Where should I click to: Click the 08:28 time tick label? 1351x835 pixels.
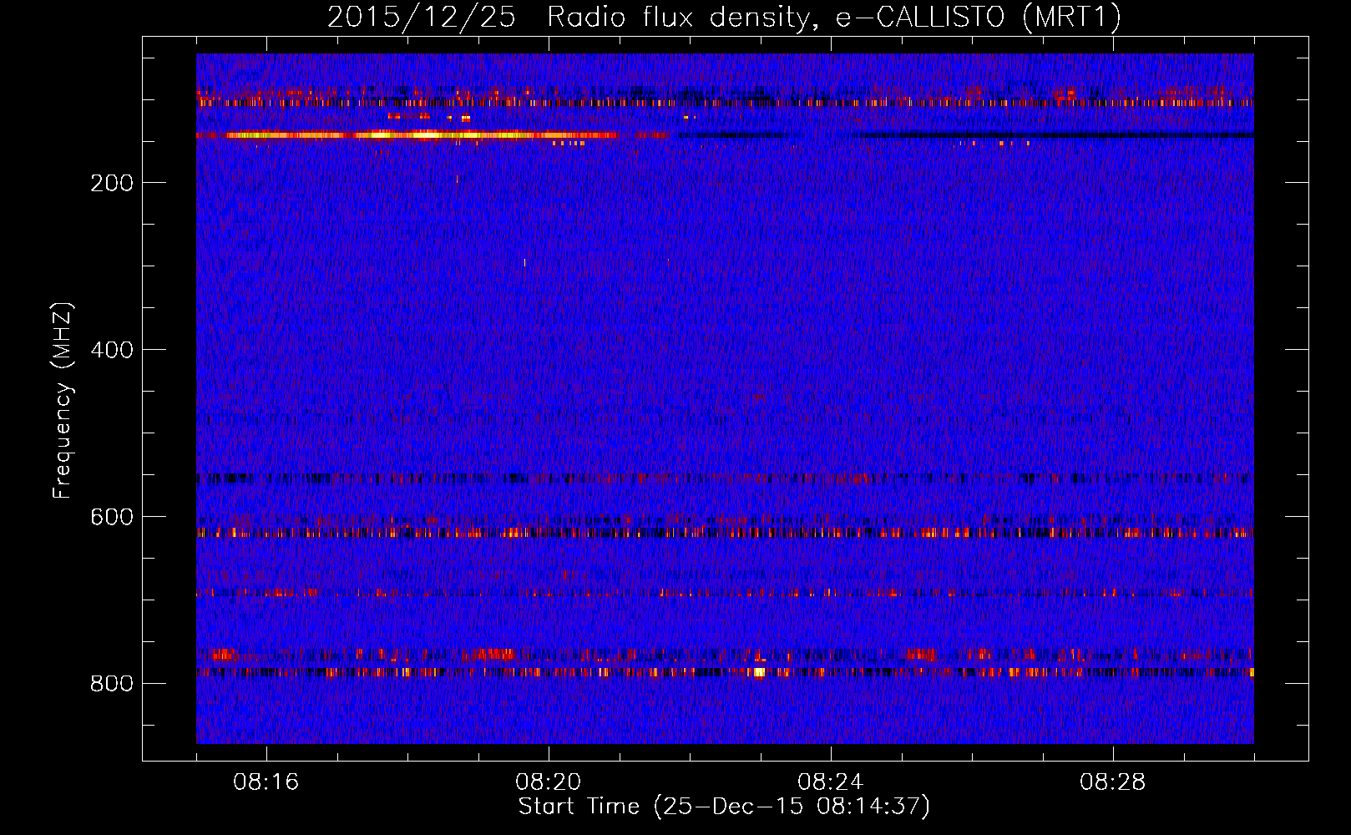(x=1113, y=782)
